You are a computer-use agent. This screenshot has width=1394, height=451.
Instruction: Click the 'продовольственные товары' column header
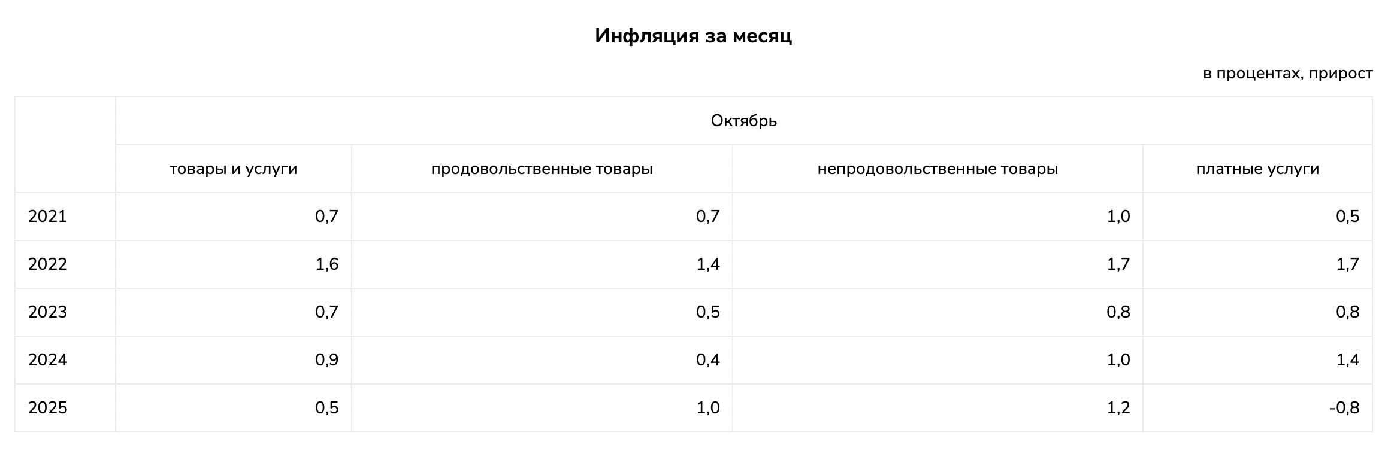(542, 169)
